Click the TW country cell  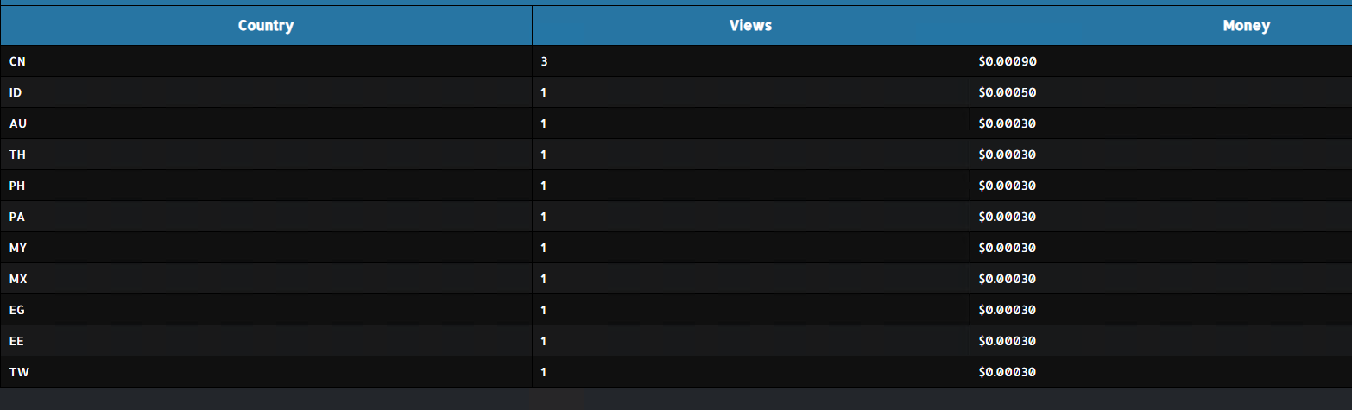(18, 372)
